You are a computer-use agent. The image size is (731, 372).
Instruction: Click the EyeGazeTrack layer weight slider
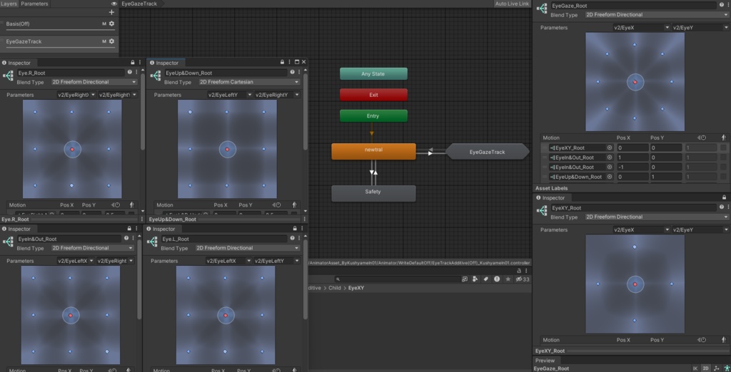(x=60, y=47)
